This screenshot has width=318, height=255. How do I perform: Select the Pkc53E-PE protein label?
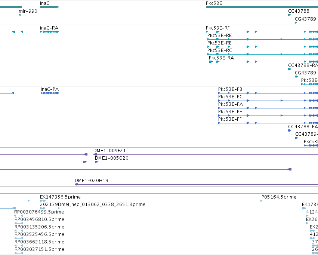[230, 112]
